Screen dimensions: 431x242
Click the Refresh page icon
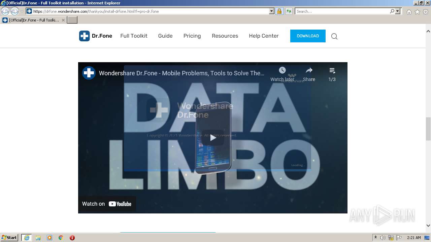[x=289, y=11]
